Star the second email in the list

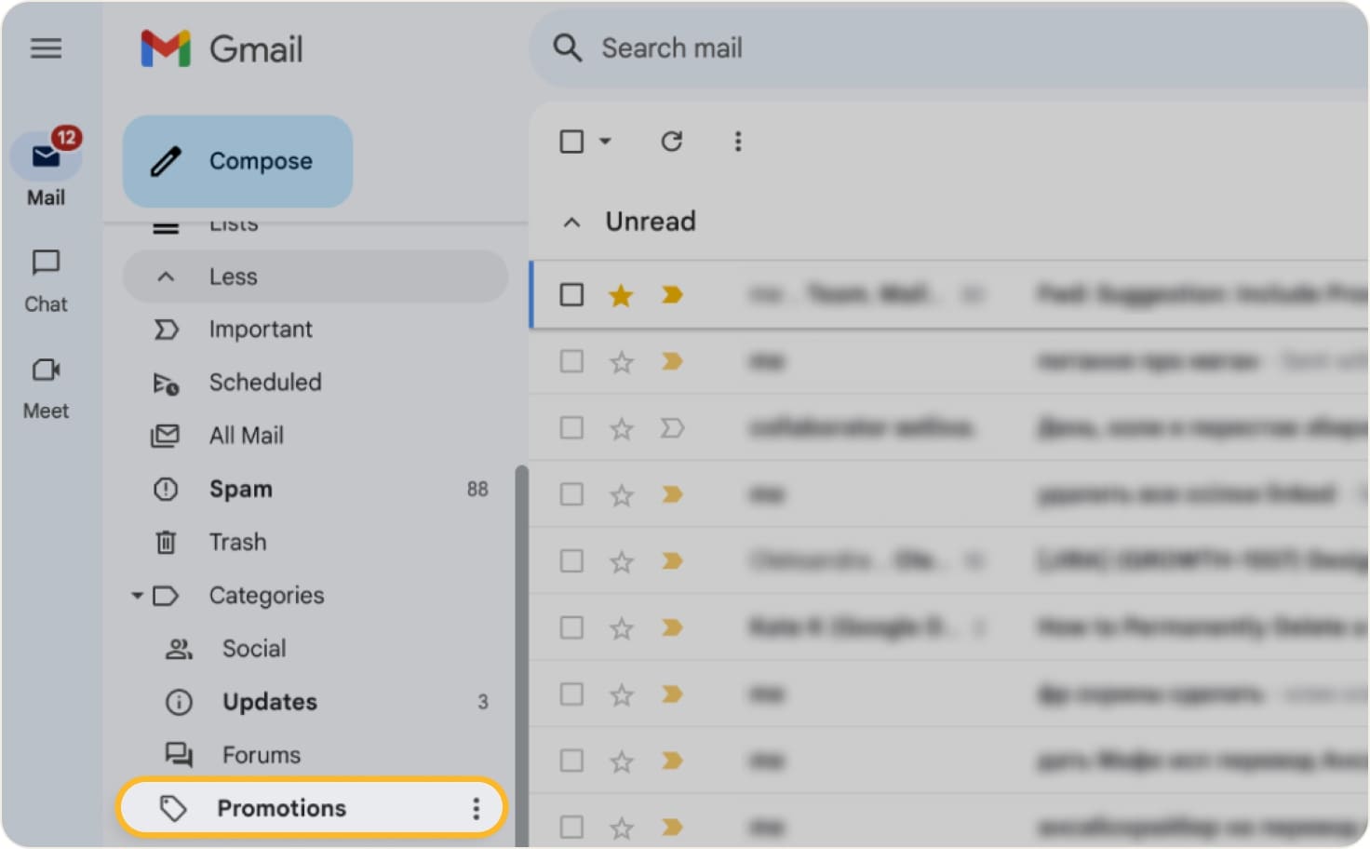click(x=620, y=361)
